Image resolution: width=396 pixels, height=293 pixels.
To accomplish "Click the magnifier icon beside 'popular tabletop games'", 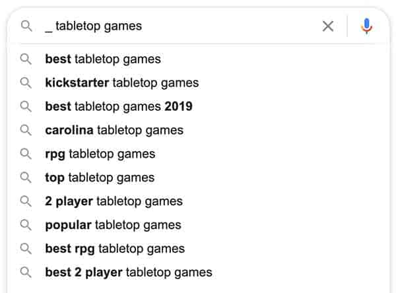I will (26, 225).
